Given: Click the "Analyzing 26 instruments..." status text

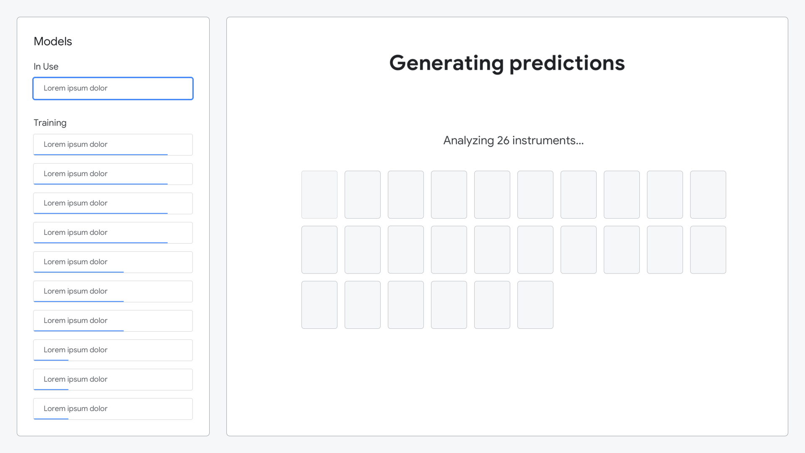Looking at the screenshot, I should click(x=513, y=141).
